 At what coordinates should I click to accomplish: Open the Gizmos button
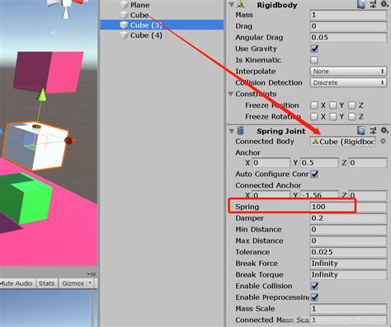coord(73,283)
